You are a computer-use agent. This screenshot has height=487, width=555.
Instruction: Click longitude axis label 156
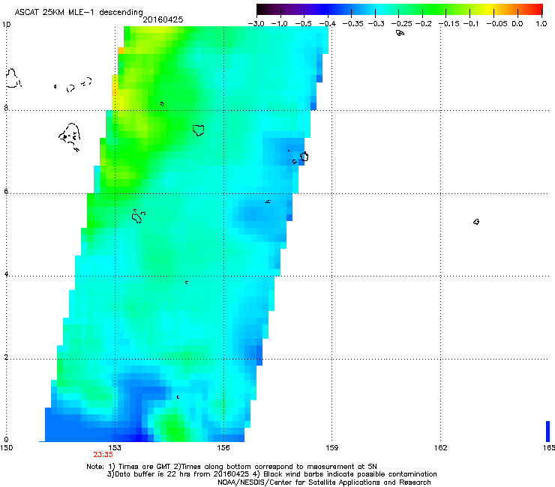[x=223, y=448]
